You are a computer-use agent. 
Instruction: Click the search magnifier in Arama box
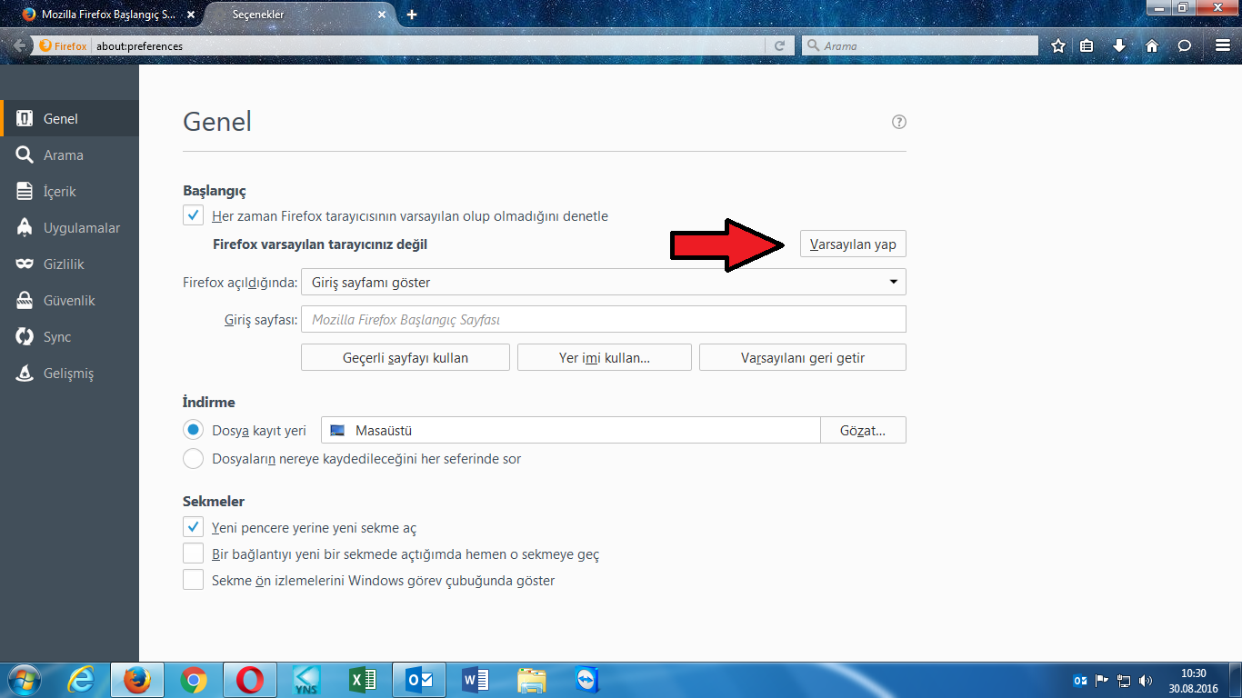pyautogui.click(x=812, y=45)
